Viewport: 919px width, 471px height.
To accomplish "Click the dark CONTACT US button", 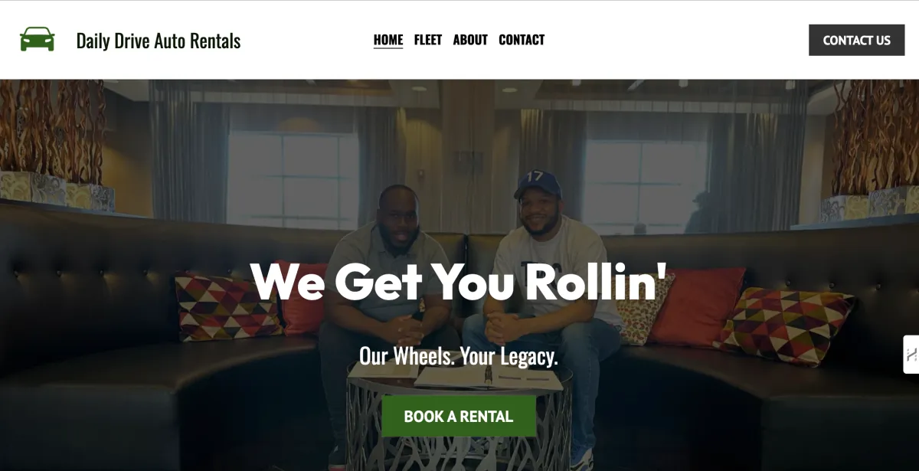I will pos(857,41).
